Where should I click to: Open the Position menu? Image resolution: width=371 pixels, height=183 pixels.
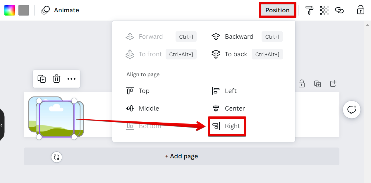(x=277, y=10)
